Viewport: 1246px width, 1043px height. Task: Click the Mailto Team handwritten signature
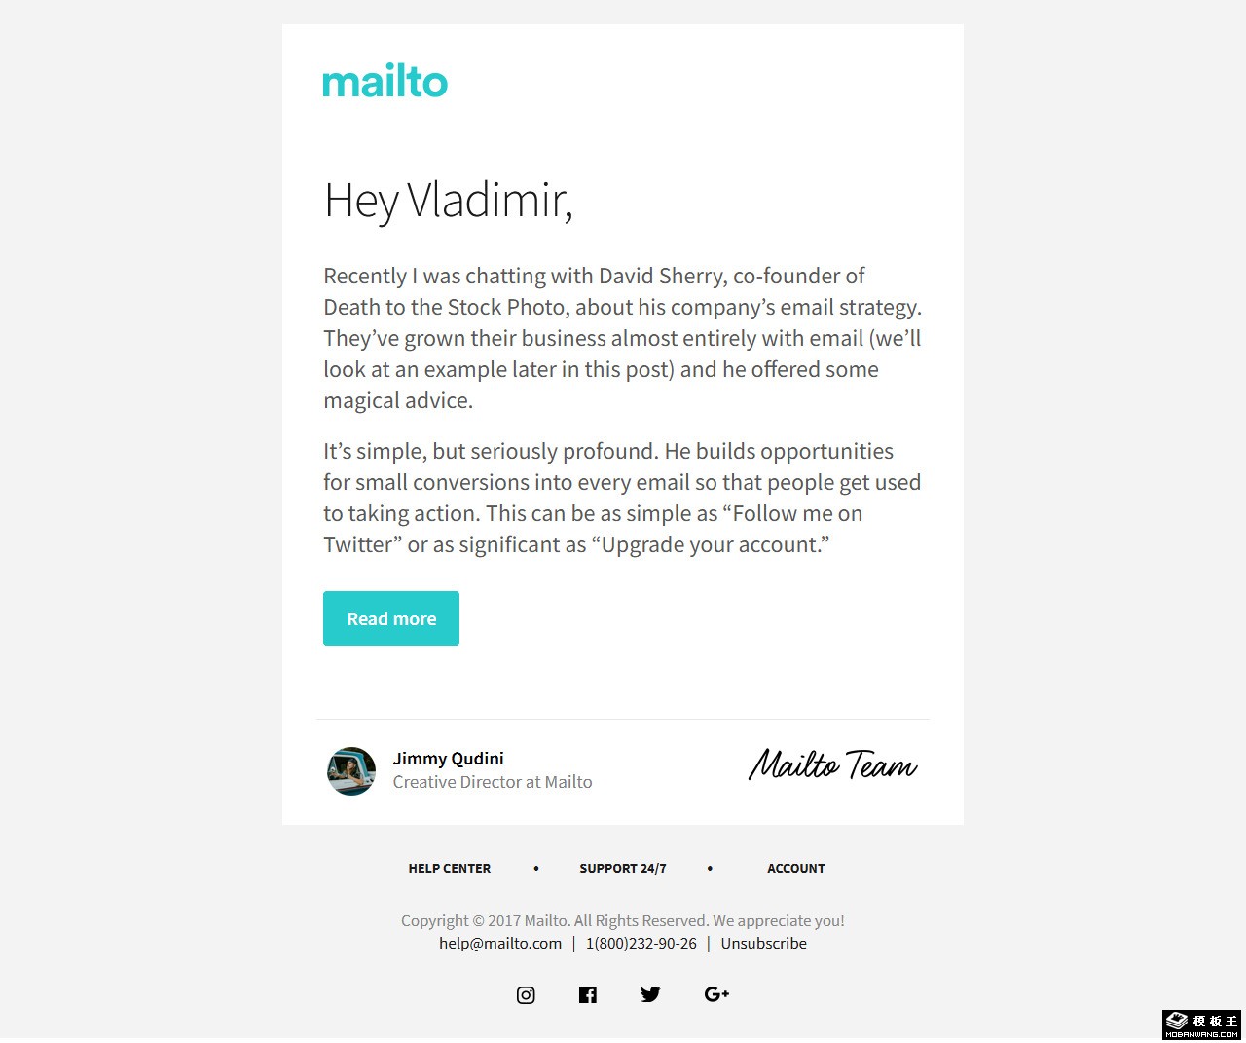(832, 766)
